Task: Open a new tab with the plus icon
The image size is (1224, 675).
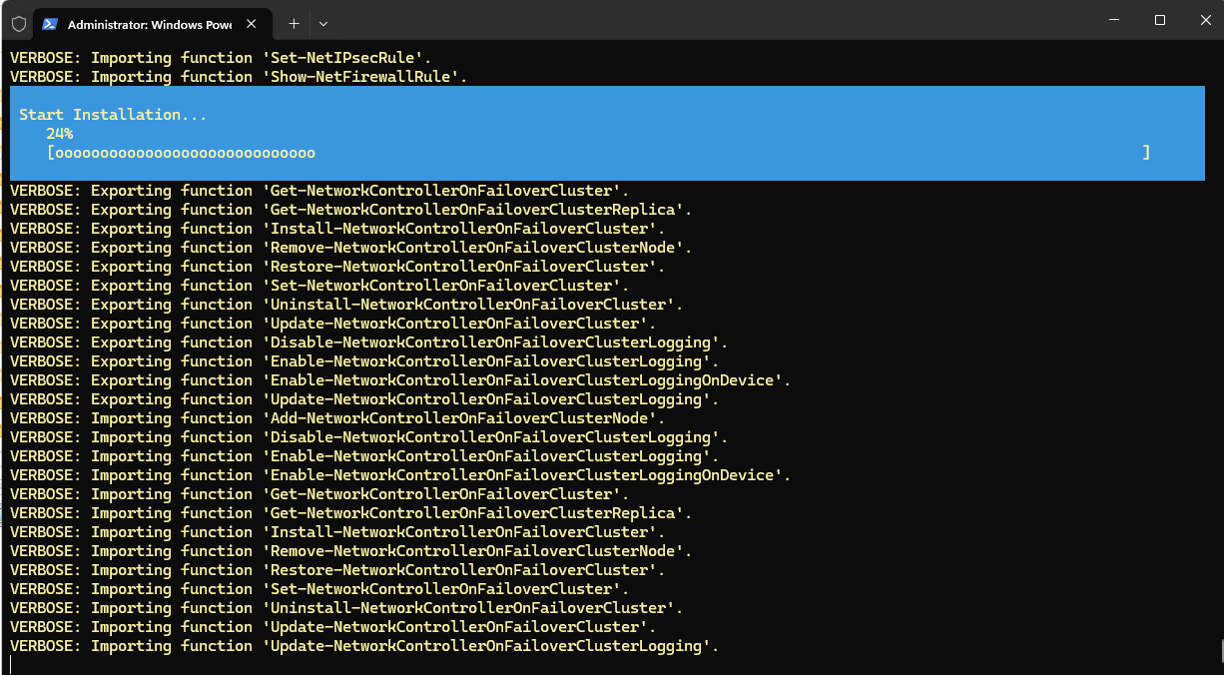Action: pos(294,23)
